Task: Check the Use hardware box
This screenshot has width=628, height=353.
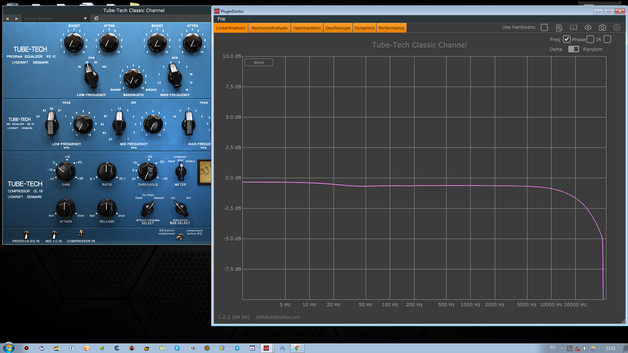Action: [544, 27]
